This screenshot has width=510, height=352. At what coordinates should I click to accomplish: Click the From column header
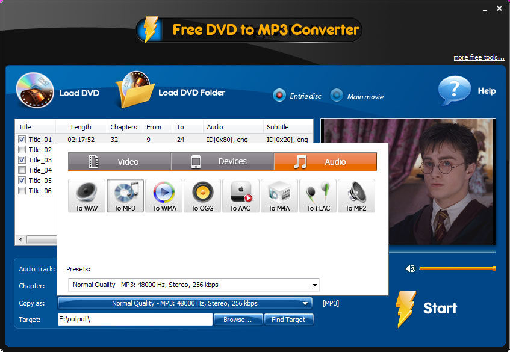pyautogui.click(x=157, y=127)
